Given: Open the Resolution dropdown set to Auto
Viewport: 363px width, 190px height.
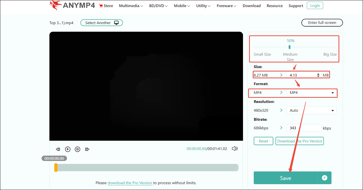Looking at the screenshot, I should [311, 110].
